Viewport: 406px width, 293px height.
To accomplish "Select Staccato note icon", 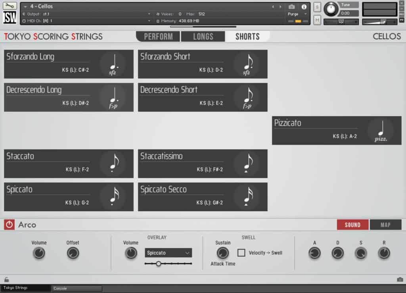I will click(x=113, y=164).
